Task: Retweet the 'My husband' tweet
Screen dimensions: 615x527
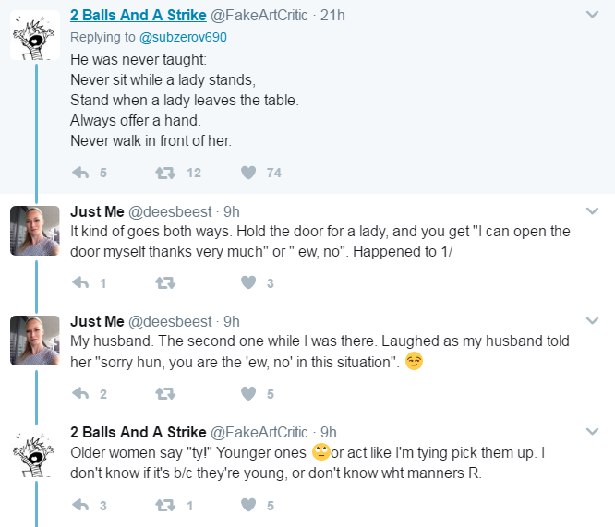Action: (x=165, y=393)
